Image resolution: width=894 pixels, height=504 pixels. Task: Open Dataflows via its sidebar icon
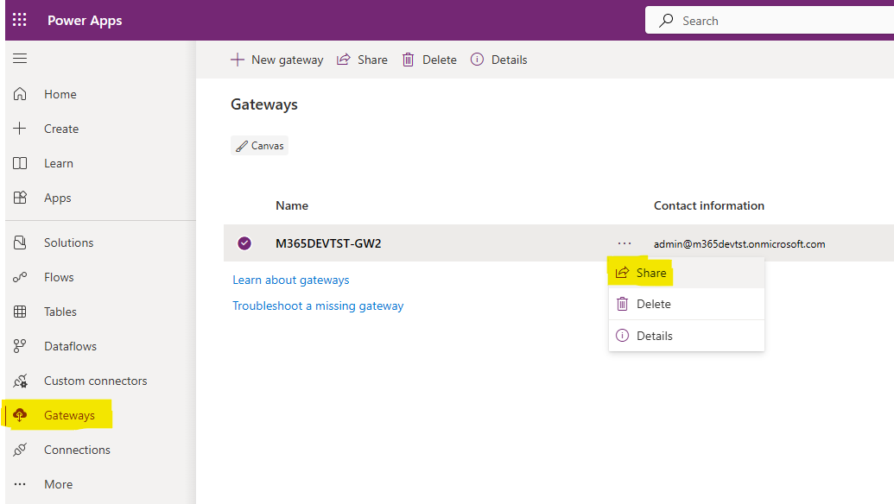pos(20,346)
